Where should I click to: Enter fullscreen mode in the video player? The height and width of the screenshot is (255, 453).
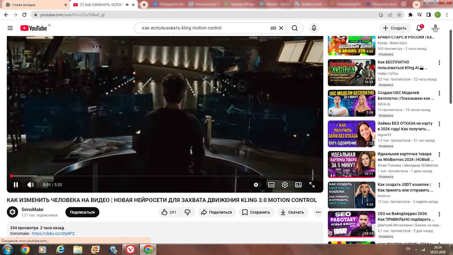pyautogui.click(x=312, y=185)
